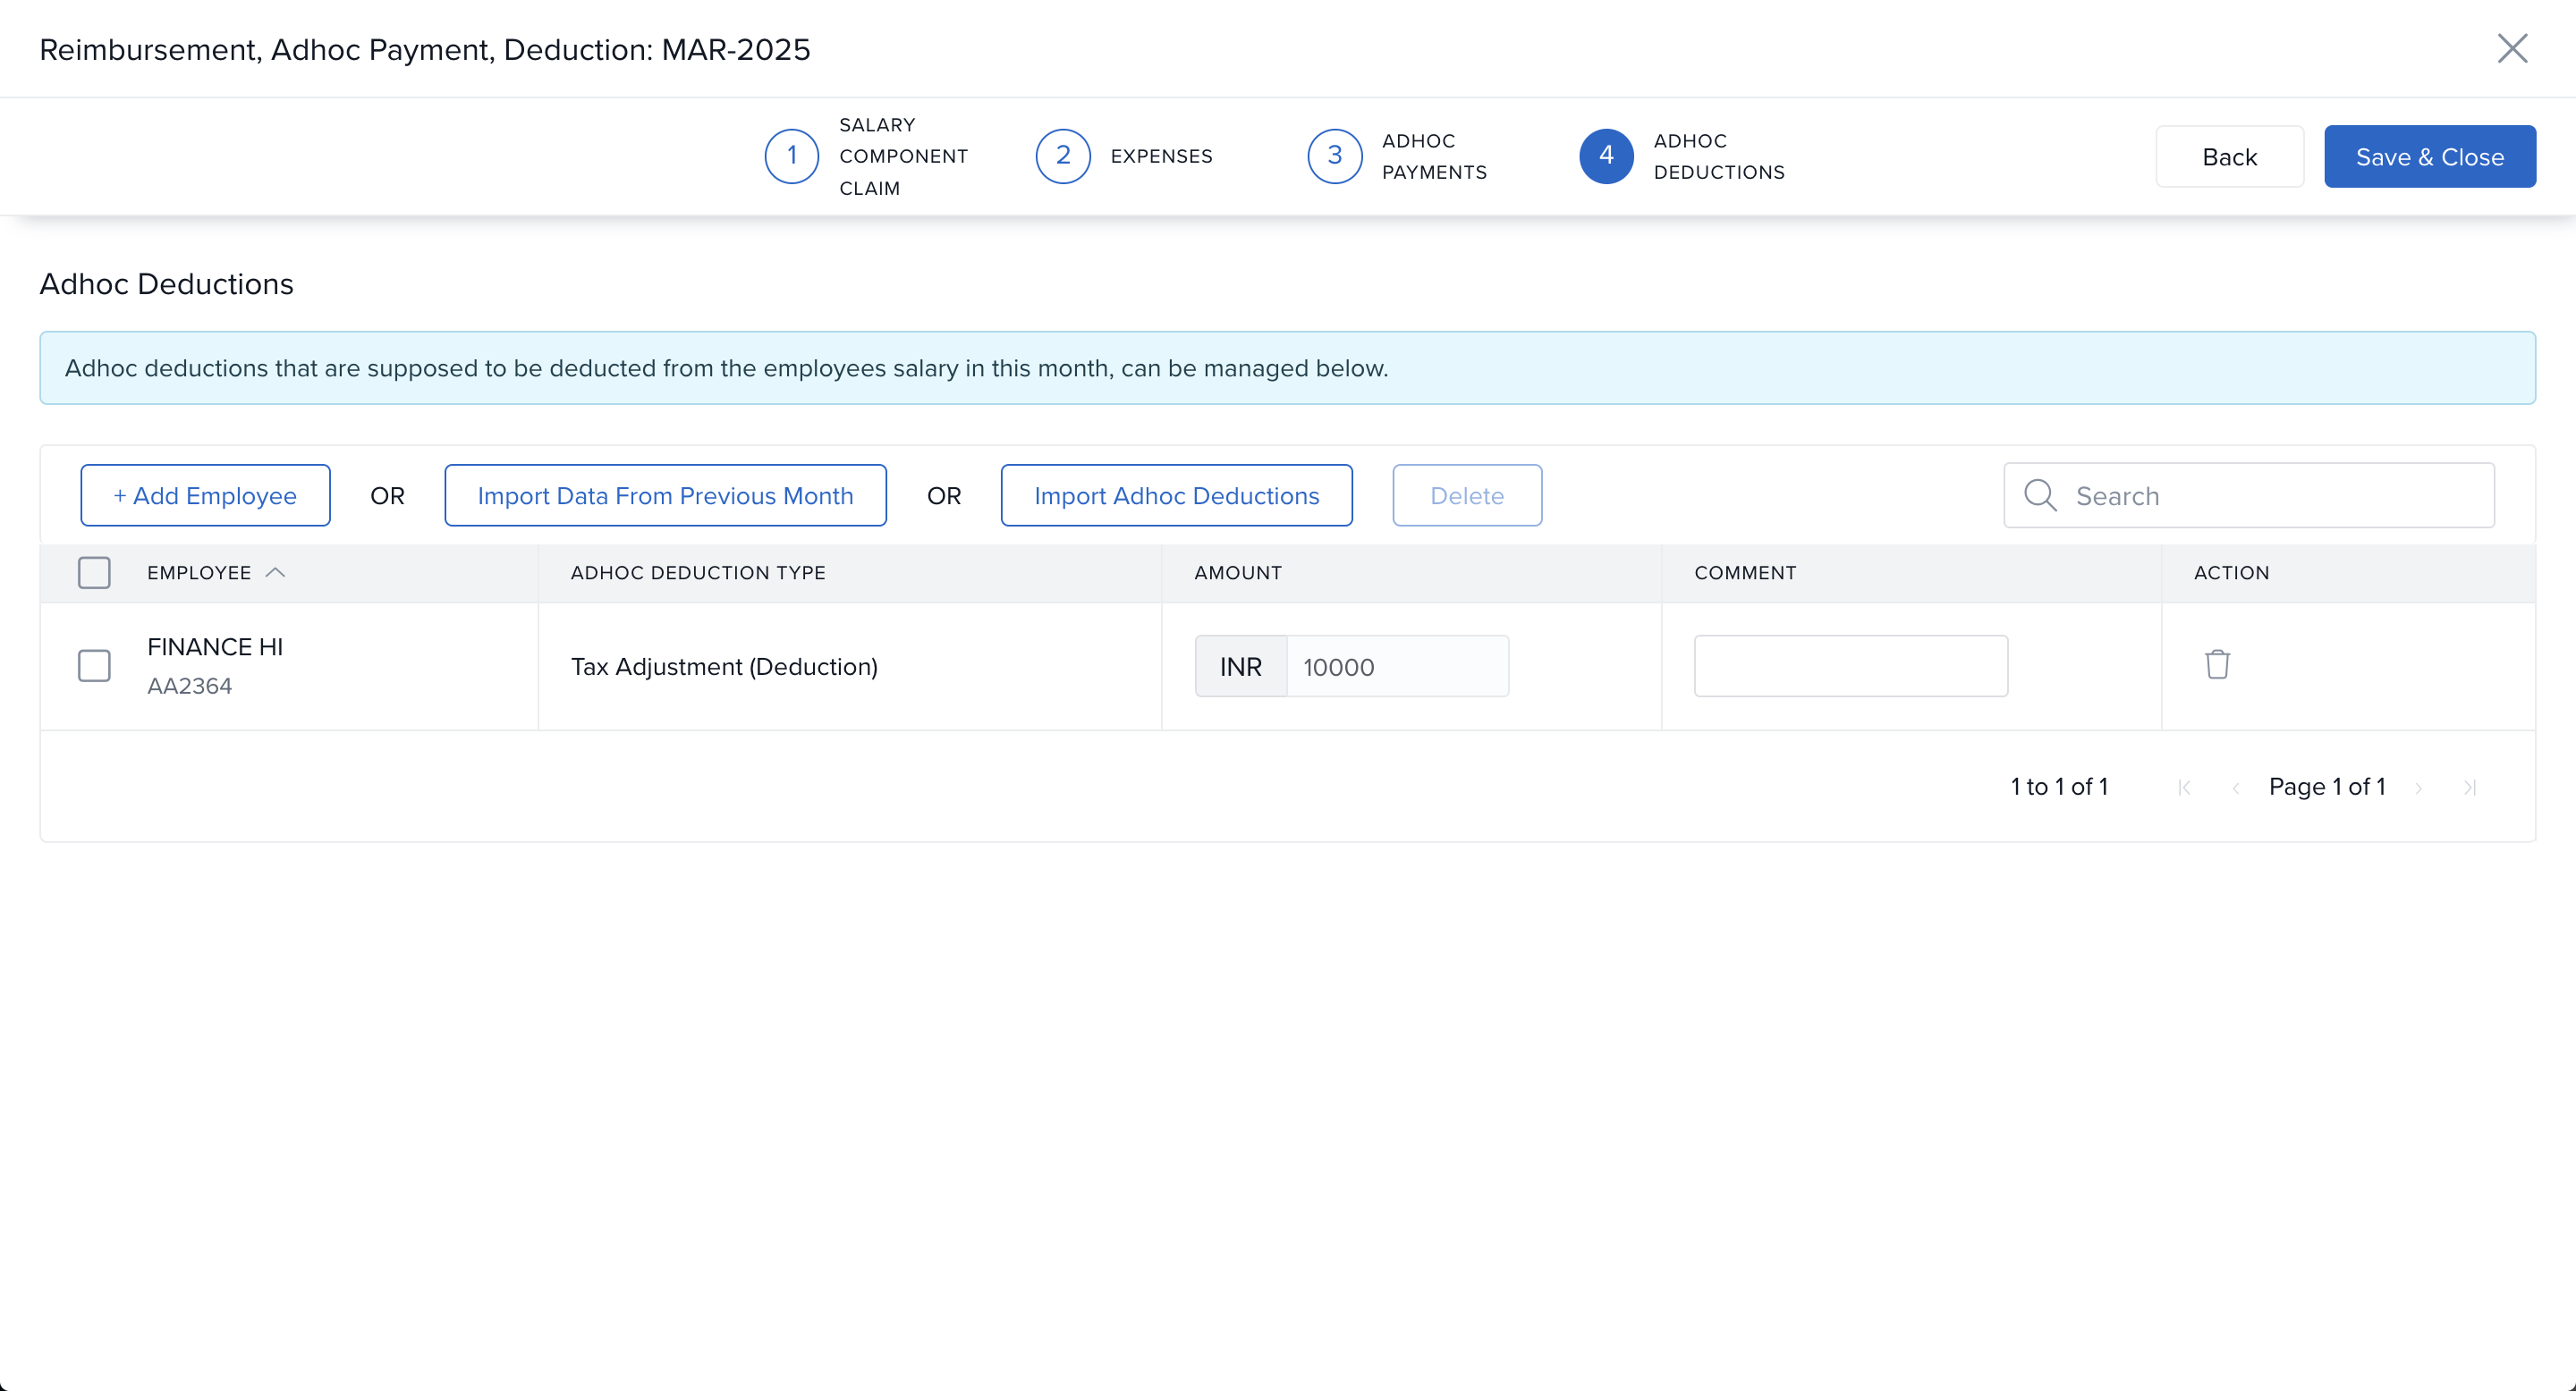Tick the checkbox for employee FINANCE HI
The height and width of the screenshot is (1391, 2576).
pos(94,665)
